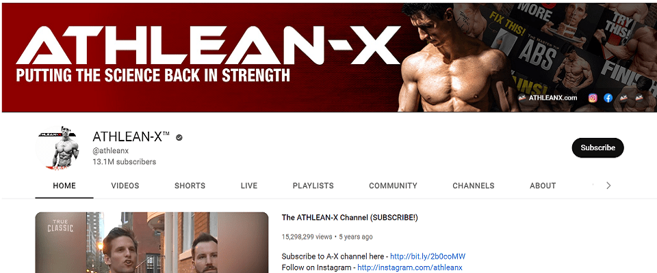
Task: Open the ABOUT tab
Action: pyautogui.click(x=543, y=186)
